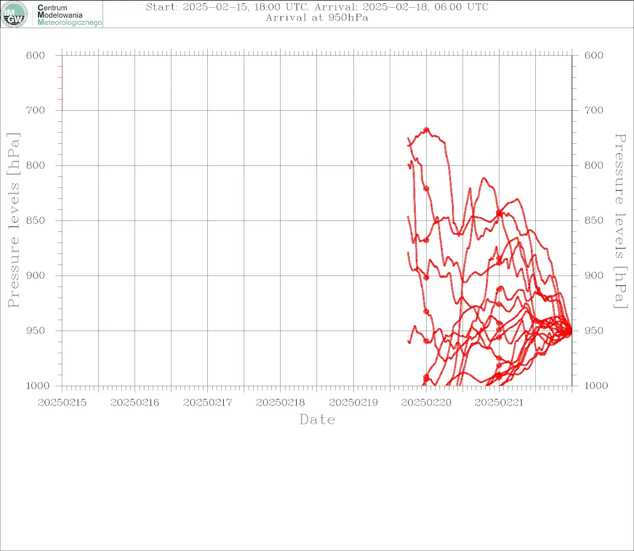Click the 20250215 date label
The image size is (634, 551).
click(62, 403)
